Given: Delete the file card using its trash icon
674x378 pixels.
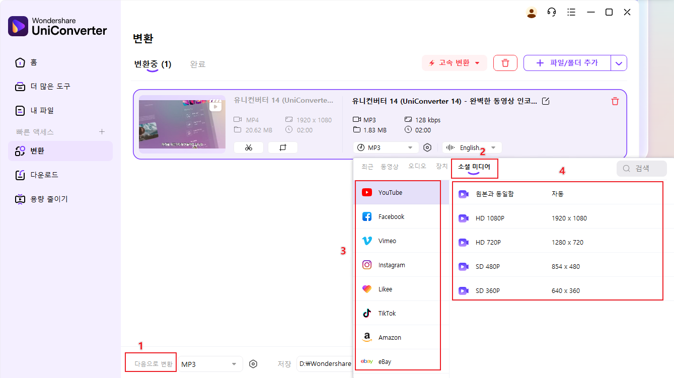Looking at the screenshot, I should point(615,101).
